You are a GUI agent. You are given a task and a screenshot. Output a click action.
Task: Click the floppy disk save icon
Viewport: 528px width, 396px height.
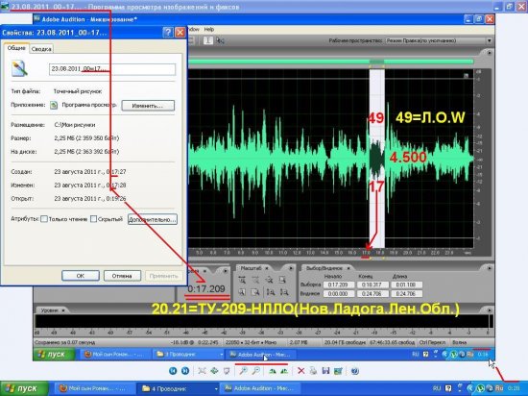coord(325,371)
